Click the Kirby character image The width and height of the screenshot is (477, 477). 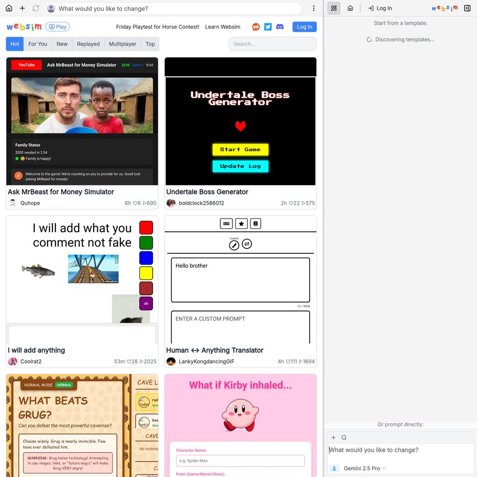coord(240,415)
